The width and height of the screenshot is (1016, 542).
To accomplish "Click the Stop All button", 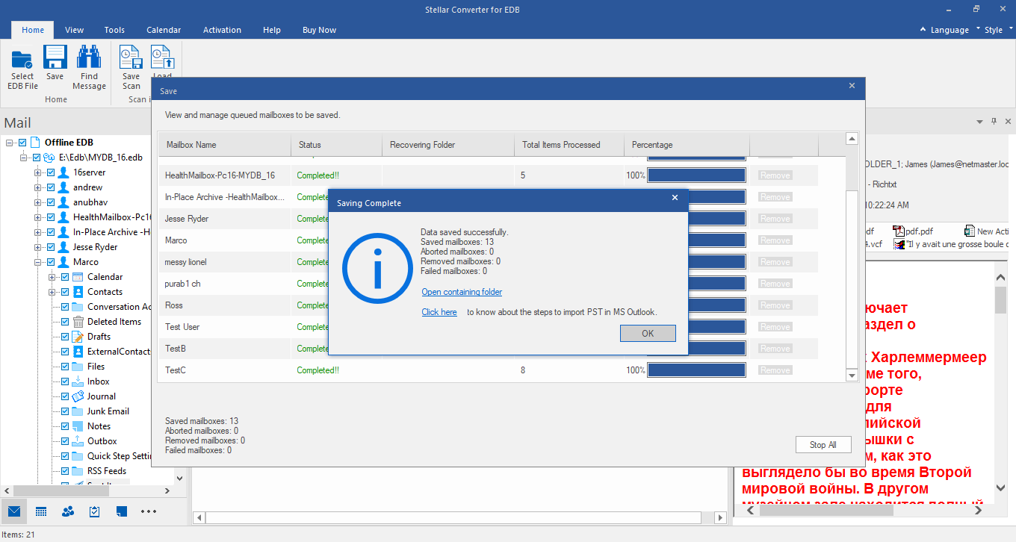I will (823, 444).
